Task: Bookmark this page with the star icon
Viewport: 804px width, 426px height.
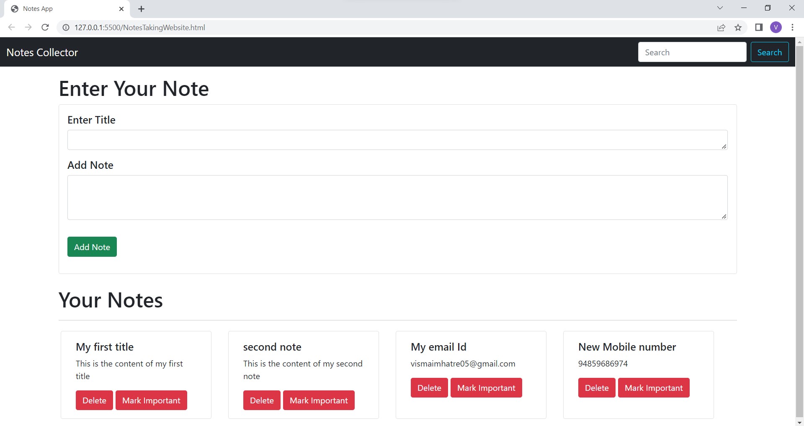Action: [x=738, y=27]
